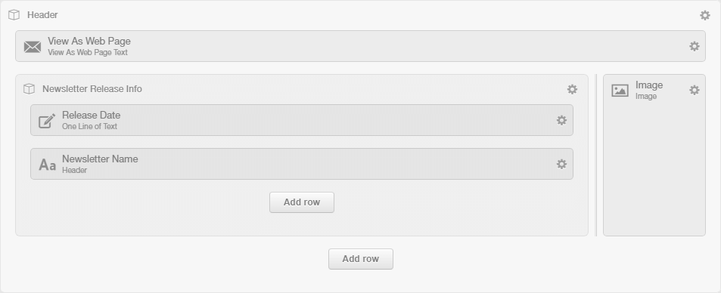This screenshot has width=721, height=293.
Task: Click the Aa header text icon
Action: click(x=47, y=165)
